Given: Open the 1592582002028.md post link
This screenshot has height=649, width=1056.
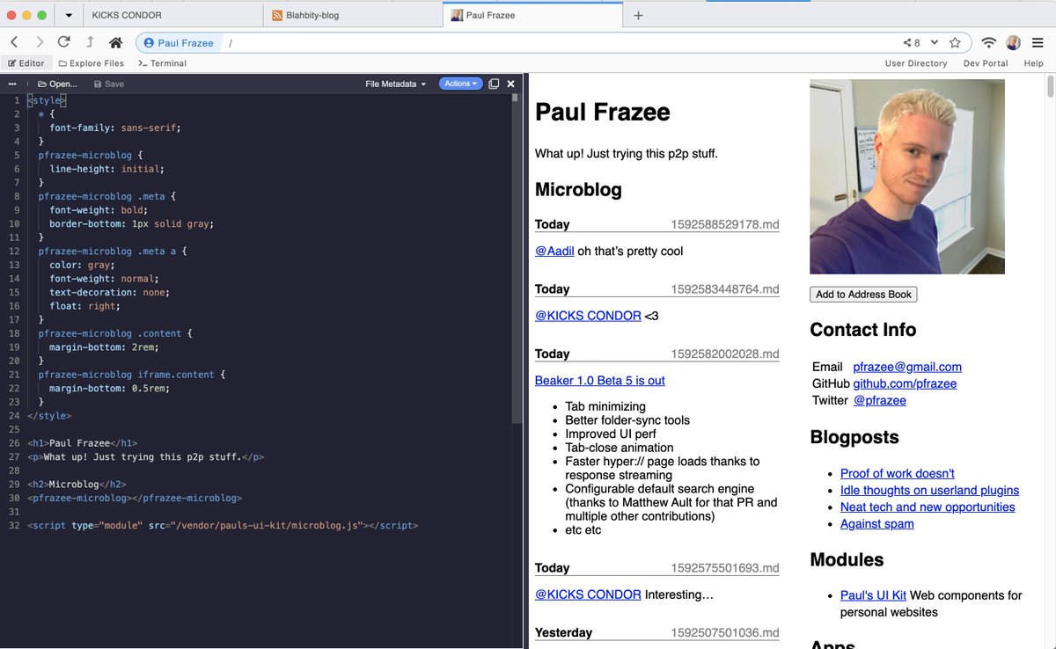Looking at the screenshot, I should tap(725, 354).
